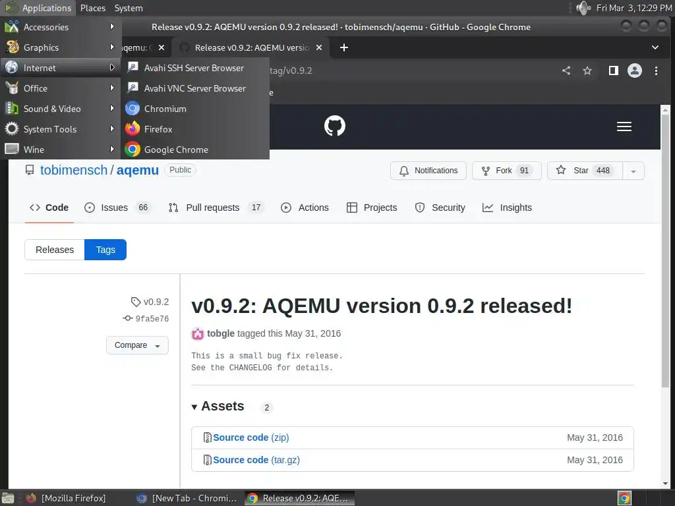Switch to the Actions tab

tap(305, 208)
